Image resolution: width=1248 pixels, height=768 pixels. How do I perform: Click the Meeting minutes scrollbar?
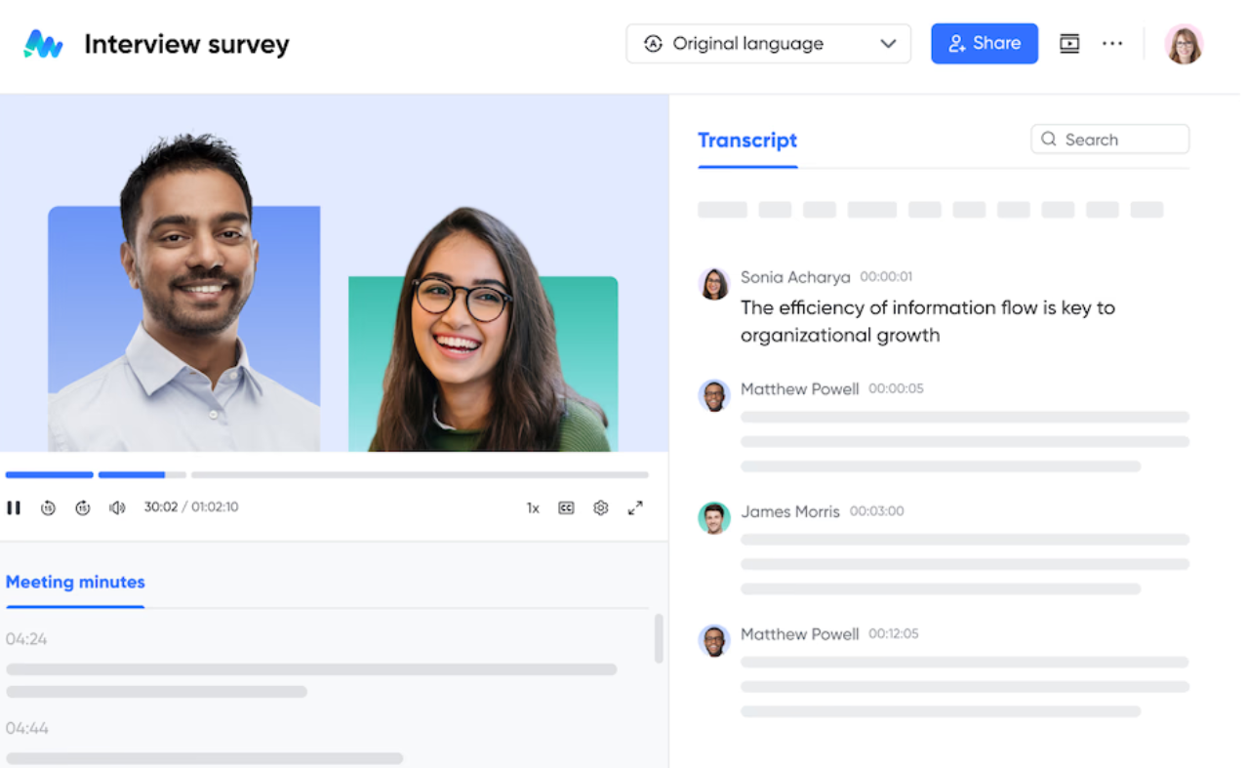click(659, 639)
